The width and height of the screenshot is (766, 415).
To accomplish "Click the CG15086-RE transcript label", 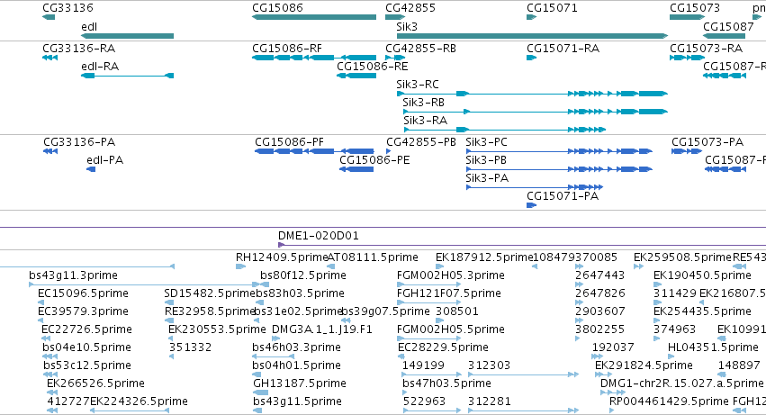I will click(x=373, y=66).
